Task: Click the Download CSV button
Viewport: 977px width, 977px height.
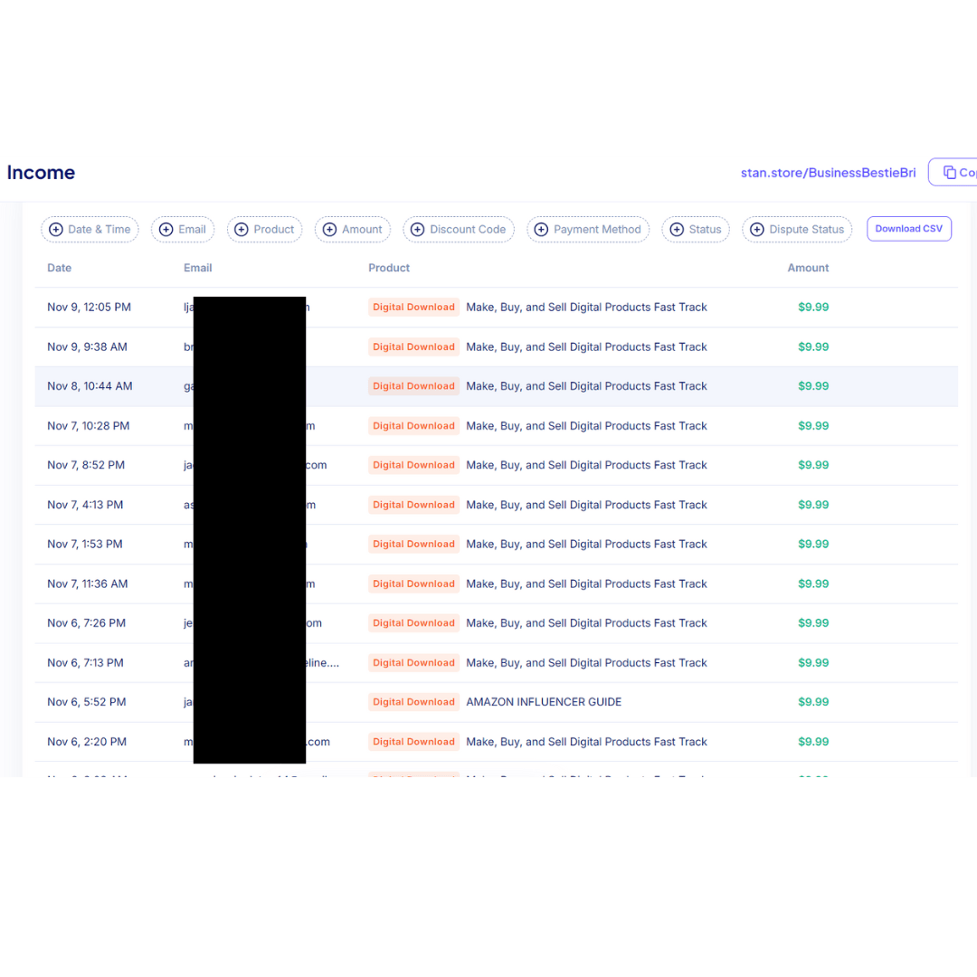Action: coord(908,229)
